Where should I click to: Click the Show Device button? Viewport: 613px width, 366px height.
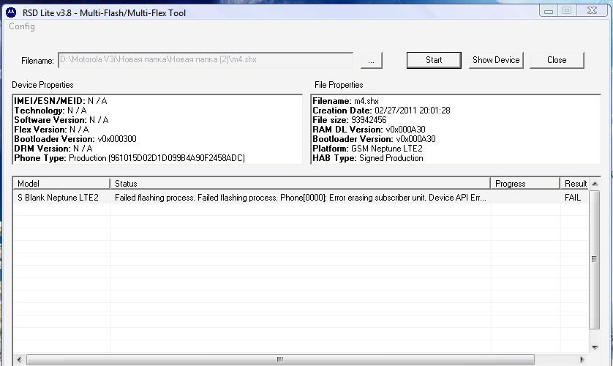[496, 60]
